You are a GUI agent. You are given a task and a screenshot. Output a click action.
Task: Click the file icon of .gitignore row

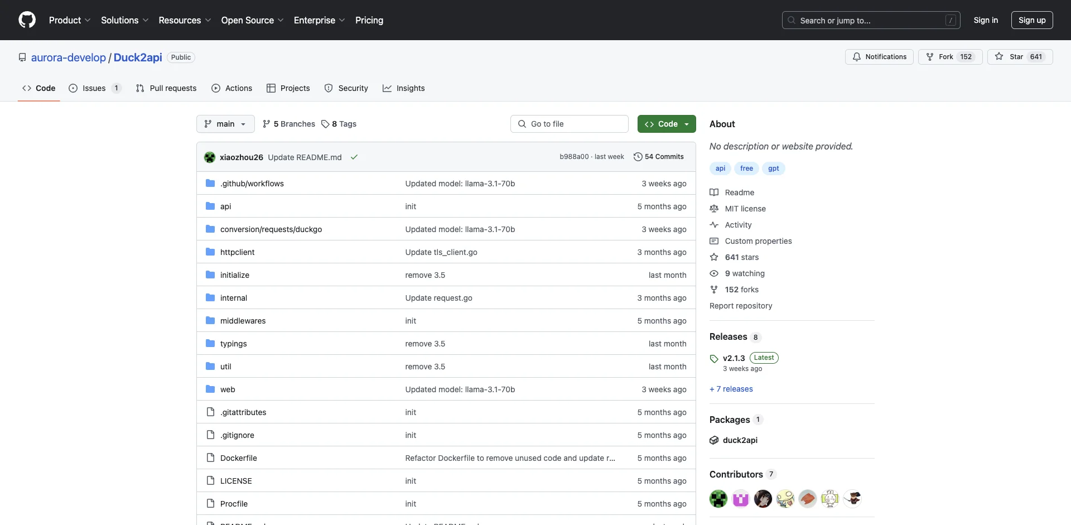[x=210, y=435]
